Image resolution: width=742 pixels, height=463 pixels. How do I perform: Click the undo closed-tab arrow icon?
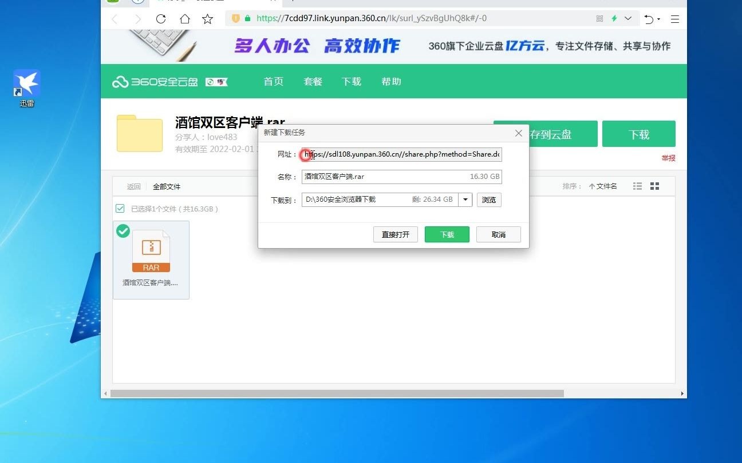[649, 19]
